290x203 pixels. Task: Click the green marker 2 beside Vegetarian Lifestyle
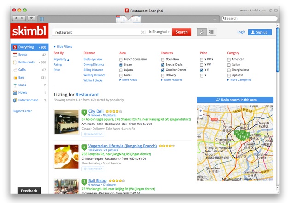click(x=84, y=147)
